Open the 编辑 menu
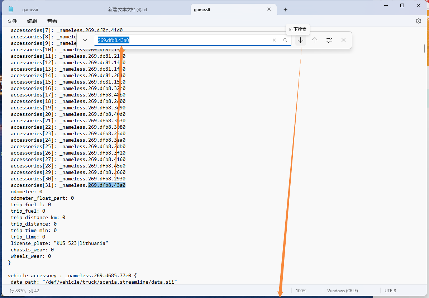This screenshot has height=298, width=429. [x=32, y=21]
